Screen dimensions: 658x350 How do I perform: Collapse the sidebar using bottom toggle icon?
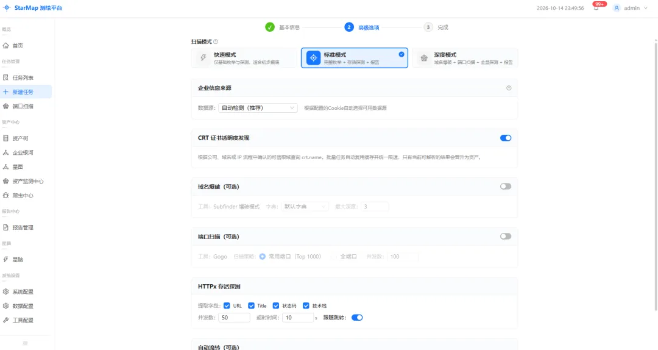[x=25, y=343]
